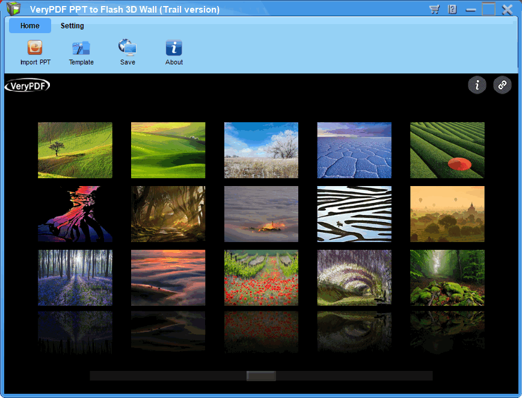Select the bluebell forest thumbnail
Screen dimensions: 522x398
coord(75,278)
